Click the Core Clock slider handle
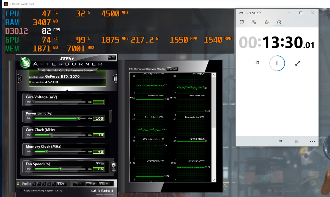Image resolution: width=330 pixels, height=197 pixels. pos(51,135)
